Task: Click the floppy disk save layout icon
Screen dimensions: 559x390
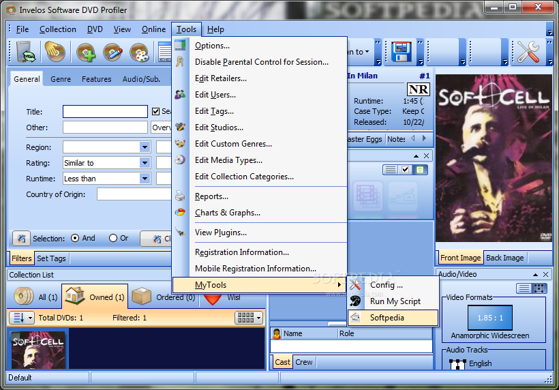Action: click(401, 52)
